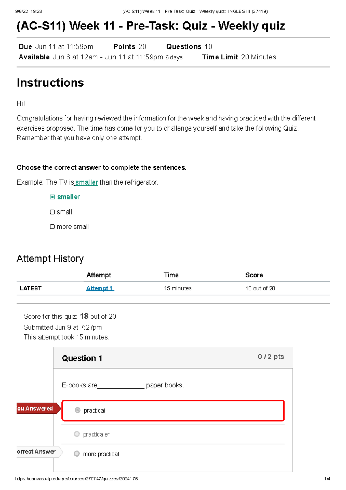The height and width of the screenshot is (490, 346).
Task: Click the "0 / 2 pts" score label
Action: (271, 357)
